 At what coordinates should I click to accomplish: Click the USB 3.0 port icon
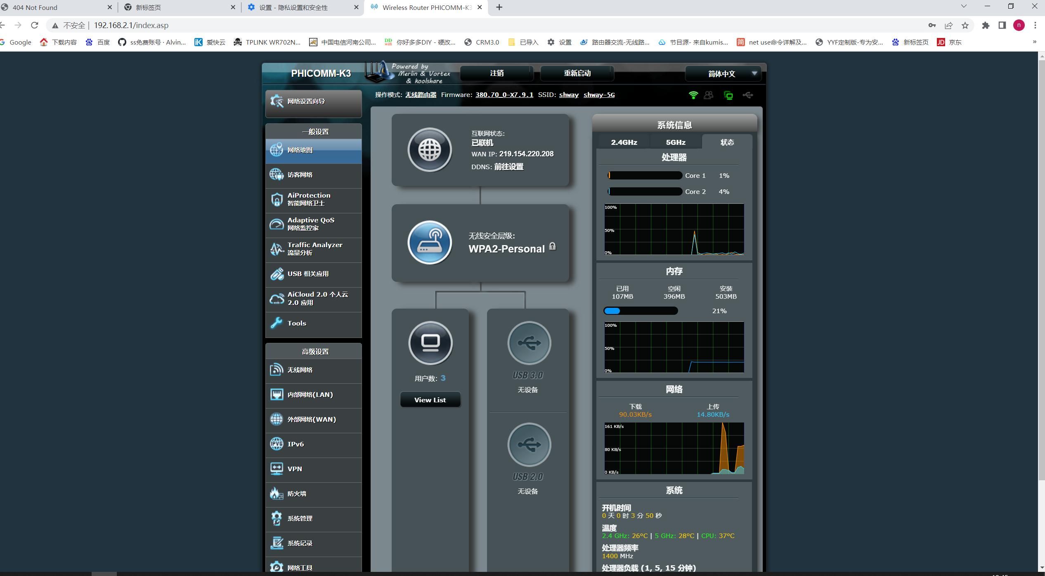coord(529,343)
